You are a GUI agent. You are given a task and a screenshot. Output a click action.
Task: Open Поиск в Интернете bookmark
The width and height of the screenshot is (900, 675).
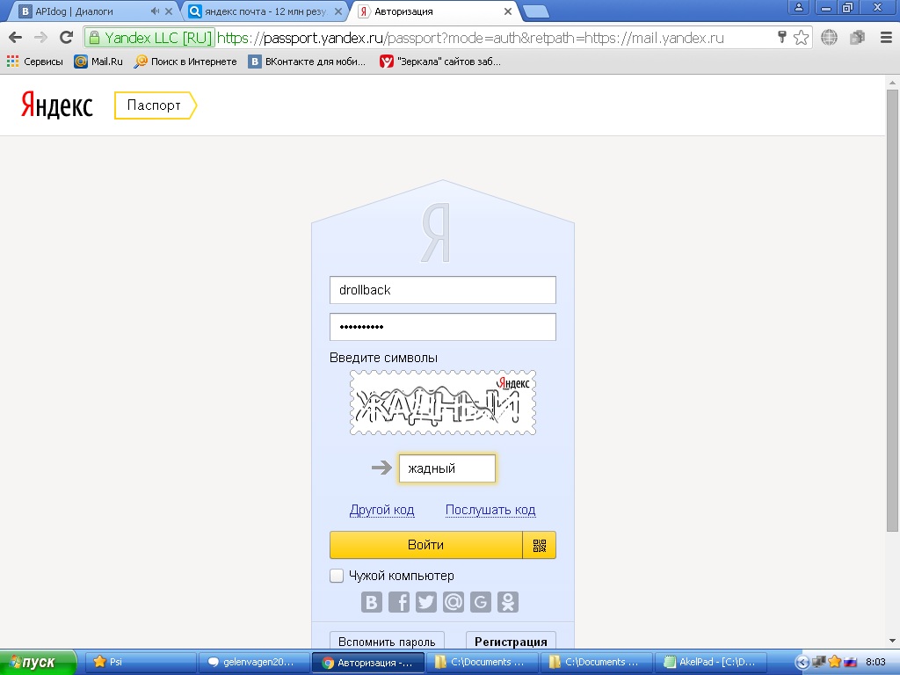pos(185,62)
